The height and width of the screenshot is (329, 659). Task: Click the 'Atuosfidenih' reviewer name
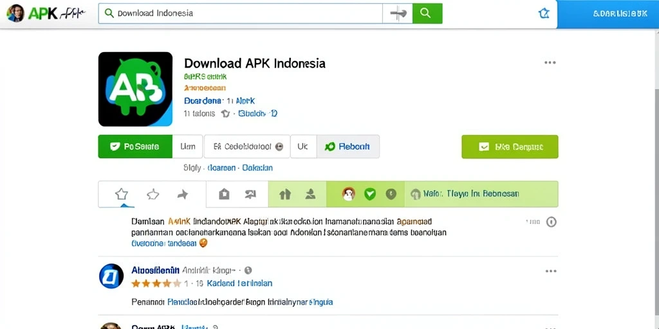coord(156,270)
